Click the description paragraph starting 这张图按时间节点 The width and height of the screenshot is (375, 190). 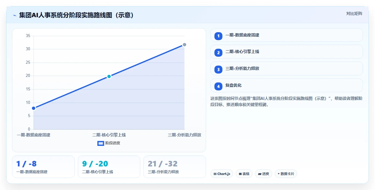click(x=286, y=101)
